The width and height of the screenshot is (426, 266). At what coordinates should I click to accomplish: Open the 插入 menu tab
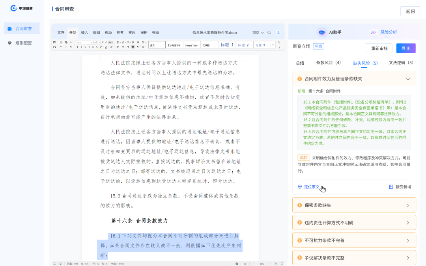pos(84,33)
